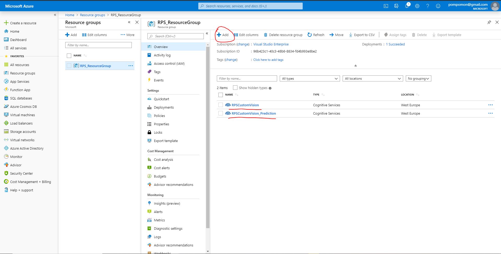Screen dimensions: 501x254
Task: Open the help question mark icon
Action: pyautogui.click(x=428, y=6)
